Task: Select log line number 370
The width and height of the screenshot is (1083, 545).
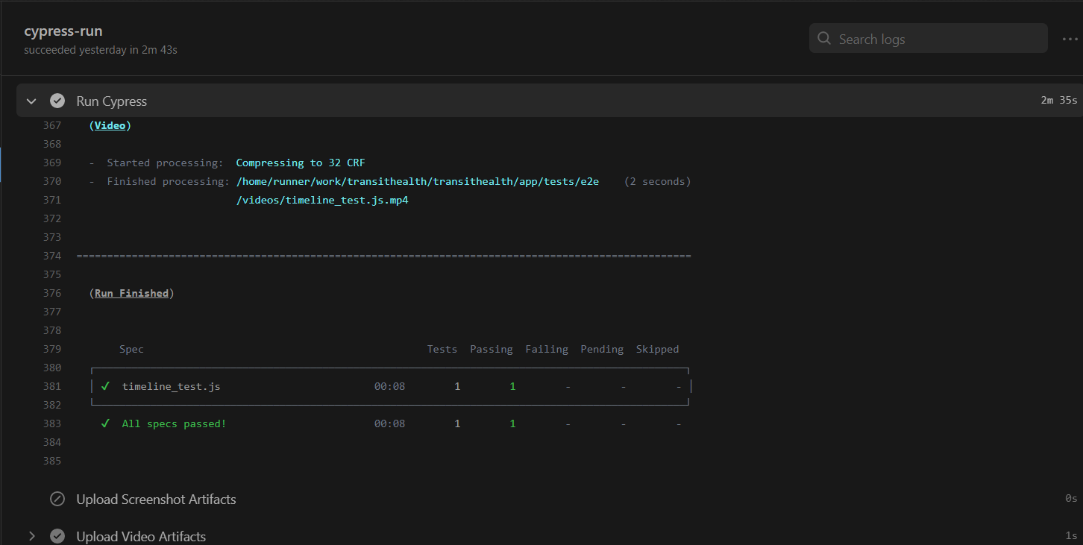Action: tap(52, 181)
